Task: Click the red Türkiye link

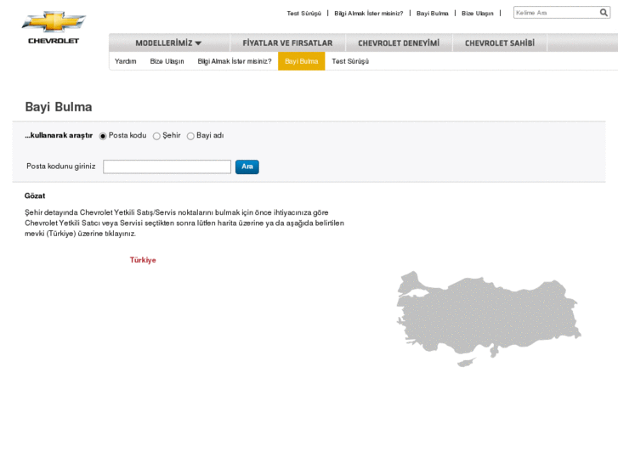Action: pyautogui.click(x=143, y=260)
